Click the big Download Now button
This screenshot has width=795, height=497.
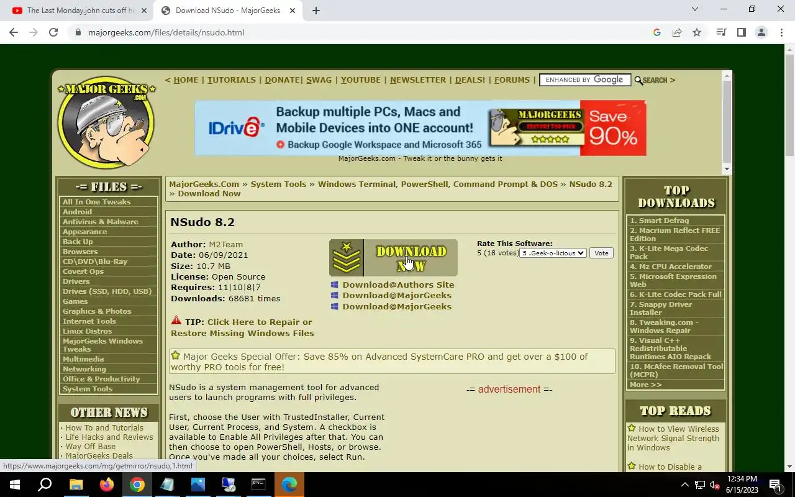pos(393,257)
